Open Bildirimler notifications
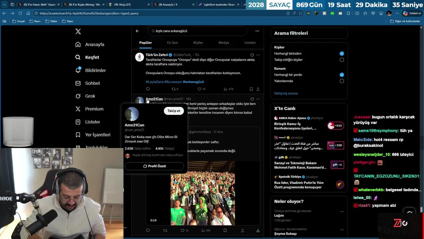This screenshot has height=239, width=424. tap(90, 70)
